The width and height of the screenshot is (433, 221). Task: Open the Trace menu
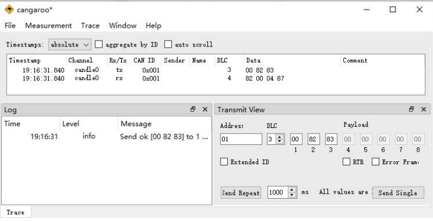[x=90, y=26]
